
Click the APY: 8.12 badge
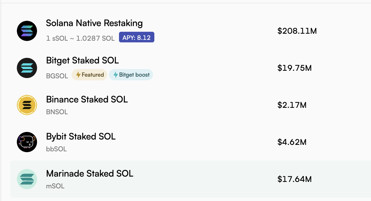click(137, 37)
